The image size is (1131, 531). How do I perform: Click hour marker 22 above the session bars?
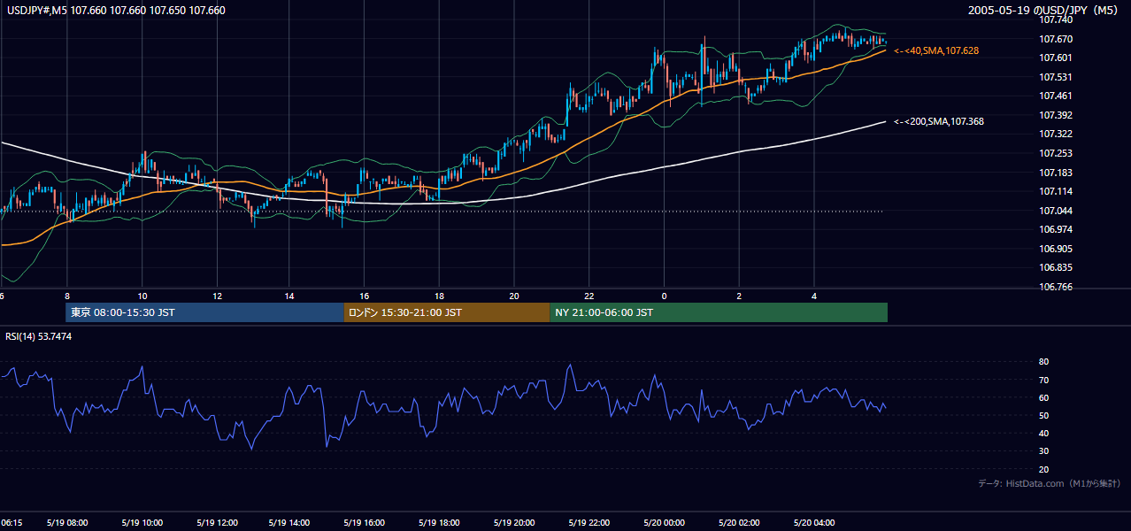click(589, 296)
